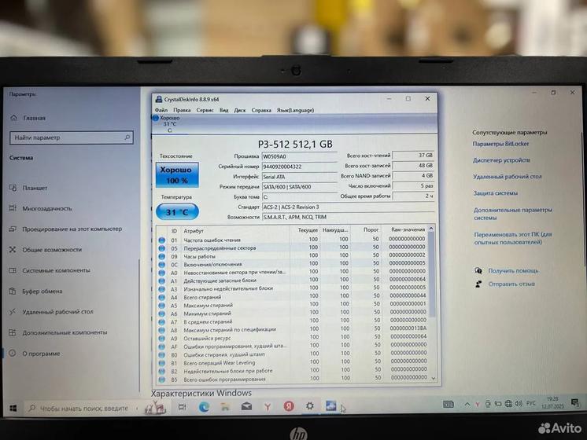The width and height of the screenshot is (587, 440).
Task: Open the Сервис menu in CrystalDiskInfo
Action: 205,110
